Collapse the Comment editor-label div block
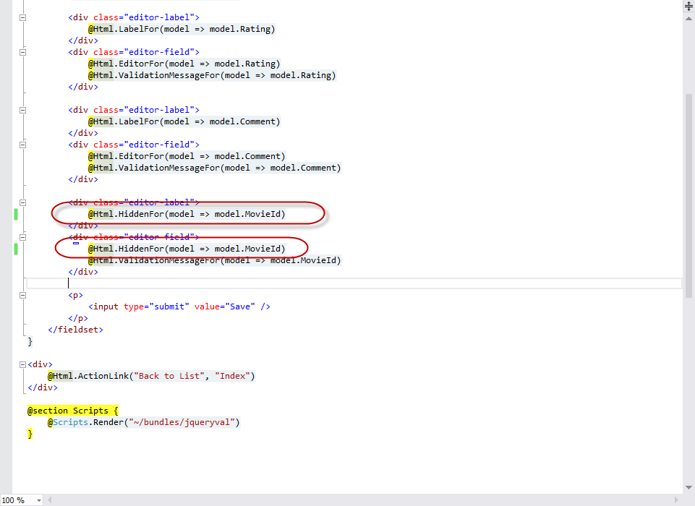Screen dimensions: 695x506 pos(22,111)
